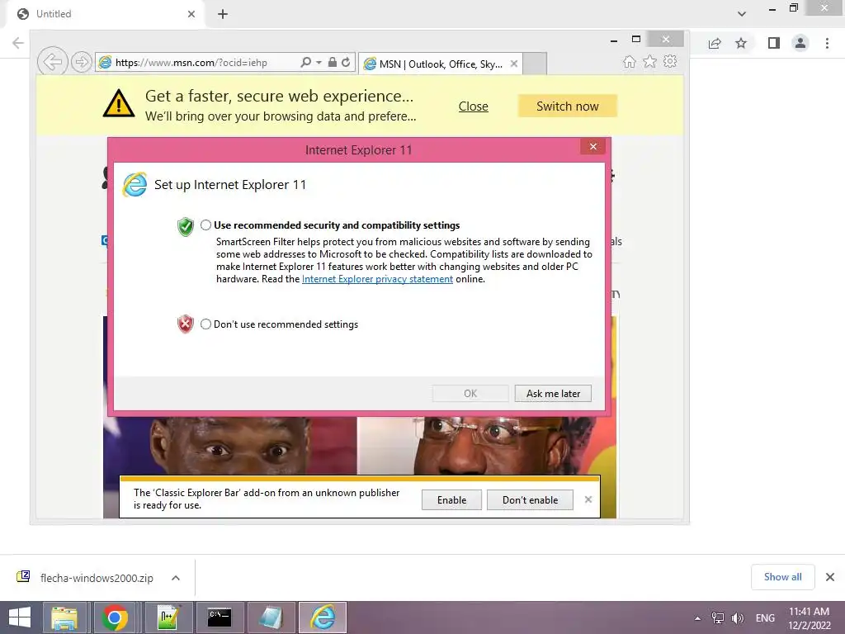Close the MSN tab in Internet Explorer

(x=514, y=64)
